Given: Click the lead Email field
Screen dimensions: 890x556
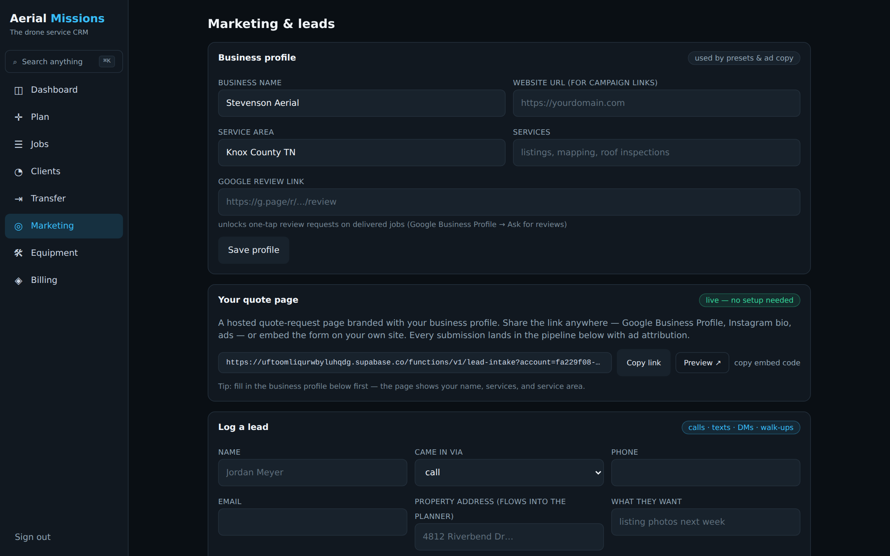Looking at the screenshot, I should (x=312, y=522).
